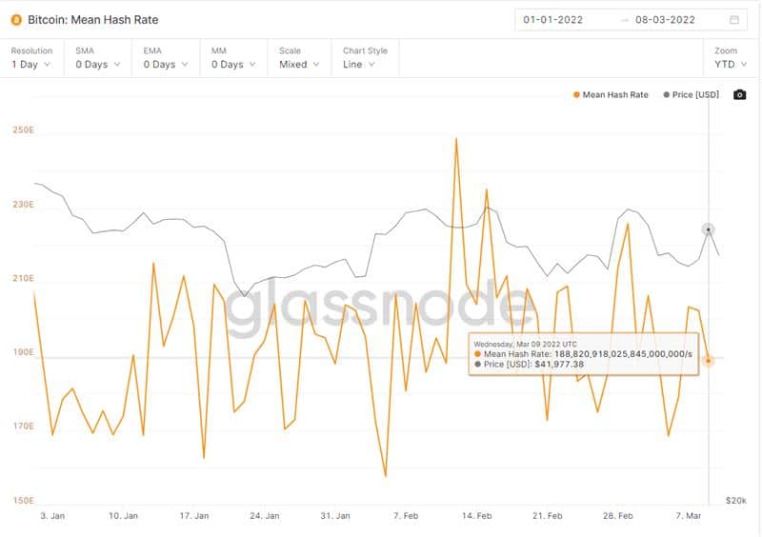The width and height of the screenshot is (762, 537).
Task: Click the 21. Feb x-axis label
Action: tap(547, 516)
